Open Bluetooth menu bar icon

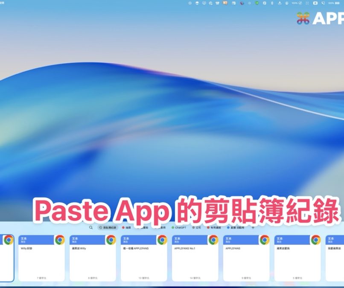pos(271,3)
